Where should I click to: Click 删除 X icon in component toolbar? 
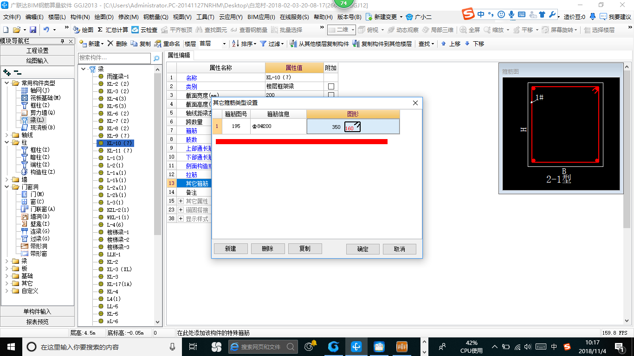117,44
